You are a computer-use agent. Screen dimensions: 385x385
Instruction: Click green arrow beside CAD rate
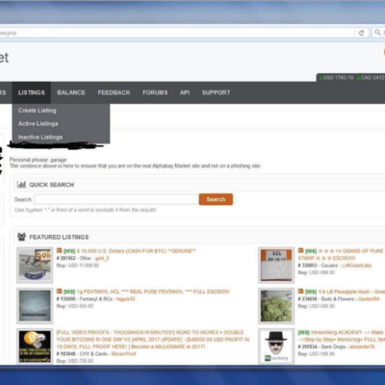click(358, 78)
